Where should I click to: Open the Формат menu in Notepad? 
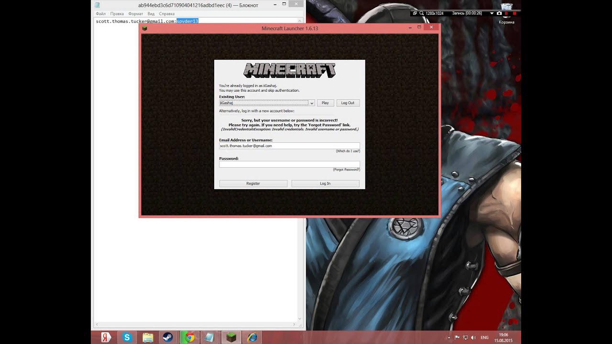[x=136, y=14]
